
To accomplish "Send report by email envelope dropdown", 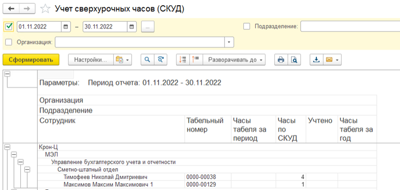I will (x=332, y=59).
